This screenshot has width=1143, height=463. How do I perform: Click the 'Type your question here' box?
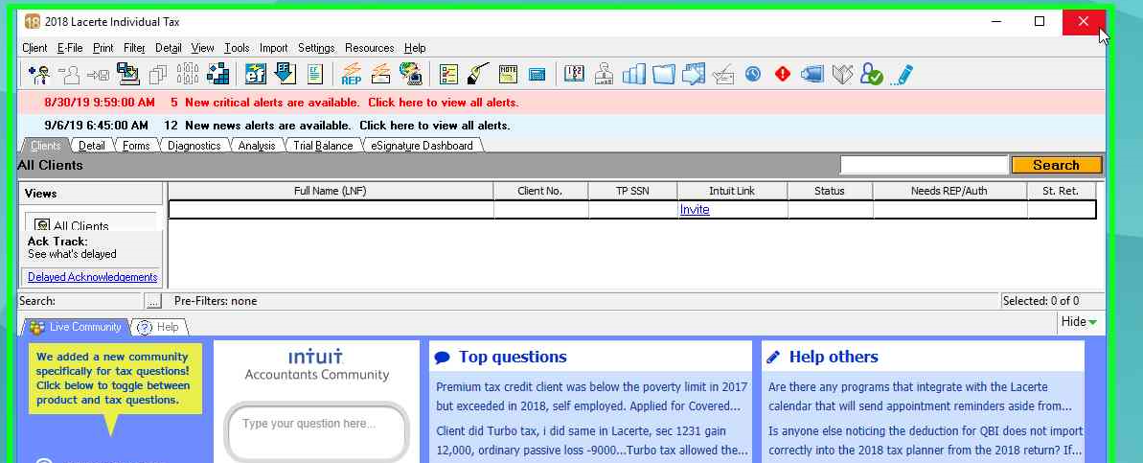point(316,430)
